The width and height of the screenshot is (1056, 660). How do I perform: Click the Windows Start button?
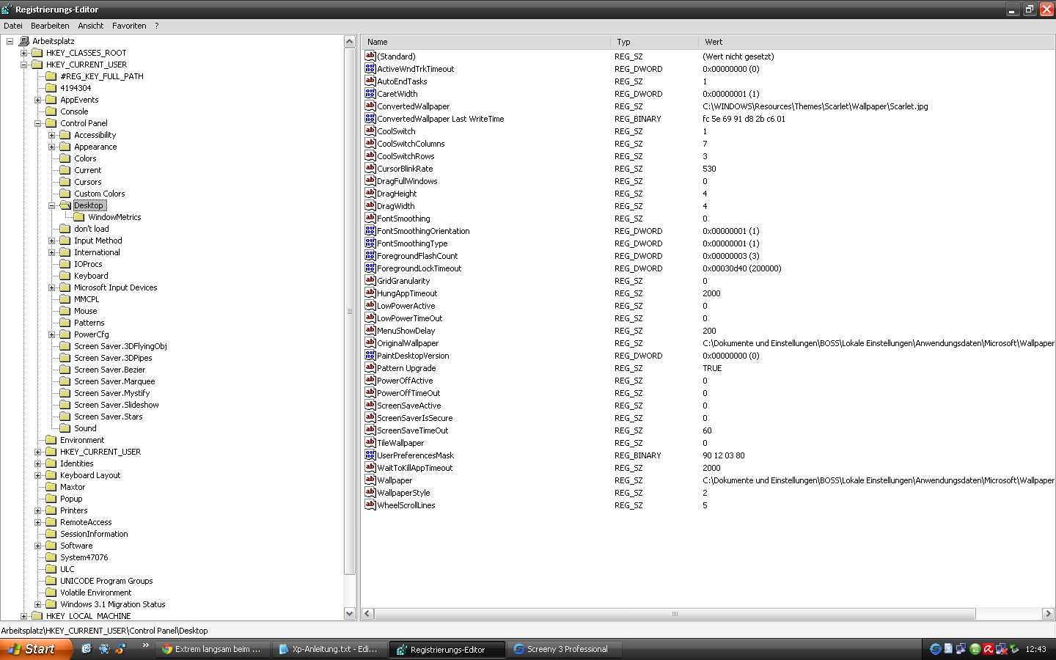[x=35, y=649]
